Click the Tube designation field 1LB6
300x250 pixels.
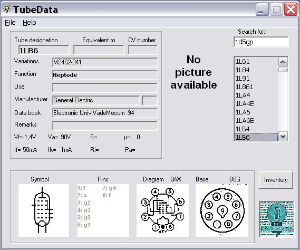point(44,50)
